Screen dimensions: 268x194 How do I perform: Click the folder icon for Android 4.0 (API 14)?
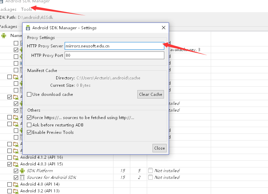pyautogui.click(x=16, y=185)
